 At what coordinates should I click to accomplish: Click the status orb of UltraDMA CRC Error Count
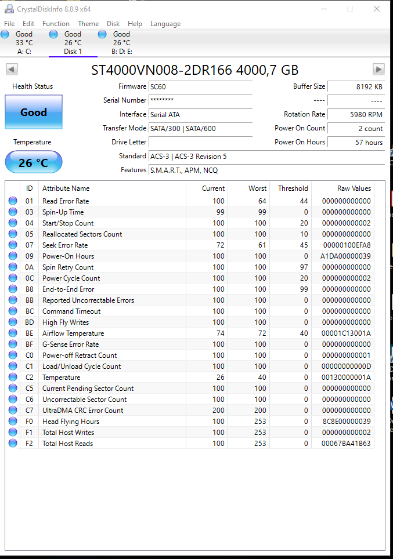coord(13,411)
